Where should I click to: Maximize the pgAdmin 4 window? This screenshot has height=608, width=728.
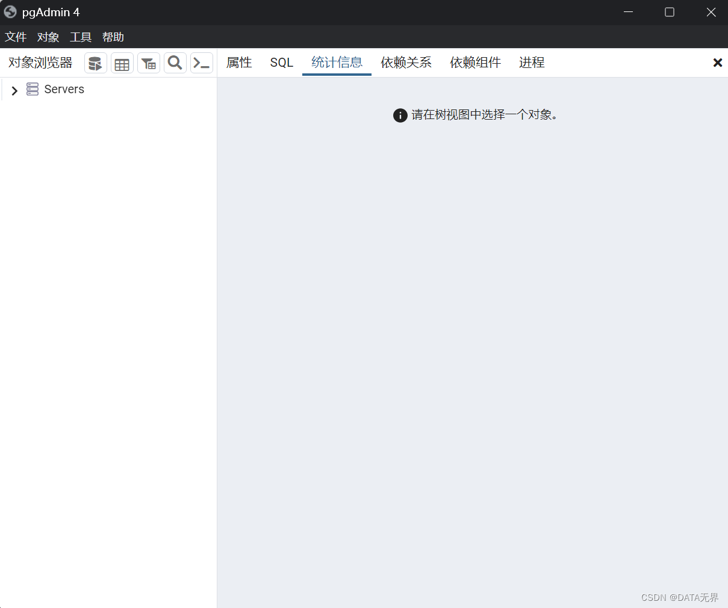pos(670,12)
